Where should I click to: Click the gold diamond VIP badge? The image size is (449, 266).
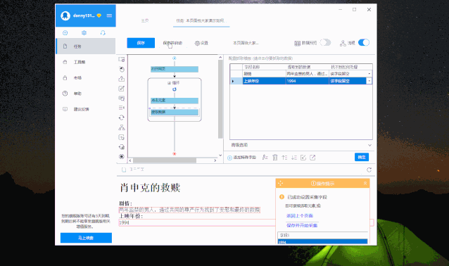pyautogui.click(x=99, y=15)
